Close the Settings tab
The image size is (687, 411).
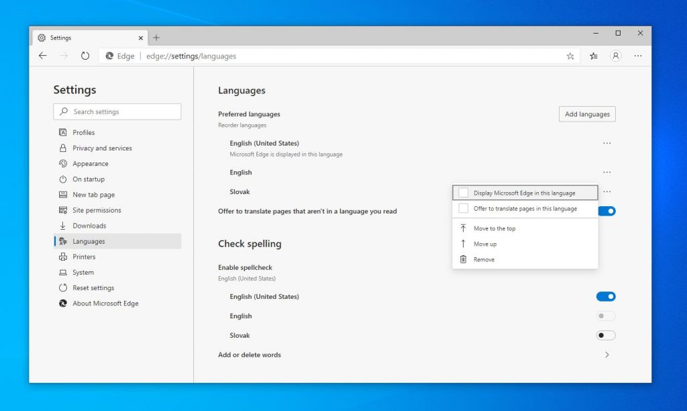coord(141,38)
